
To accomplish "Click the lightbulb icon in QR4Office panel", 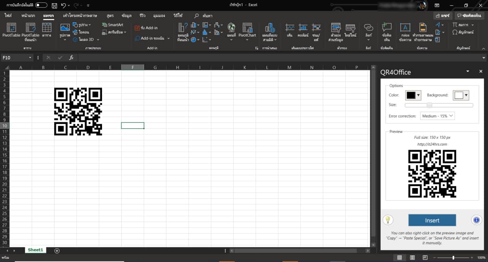I will tap(388, 220).
